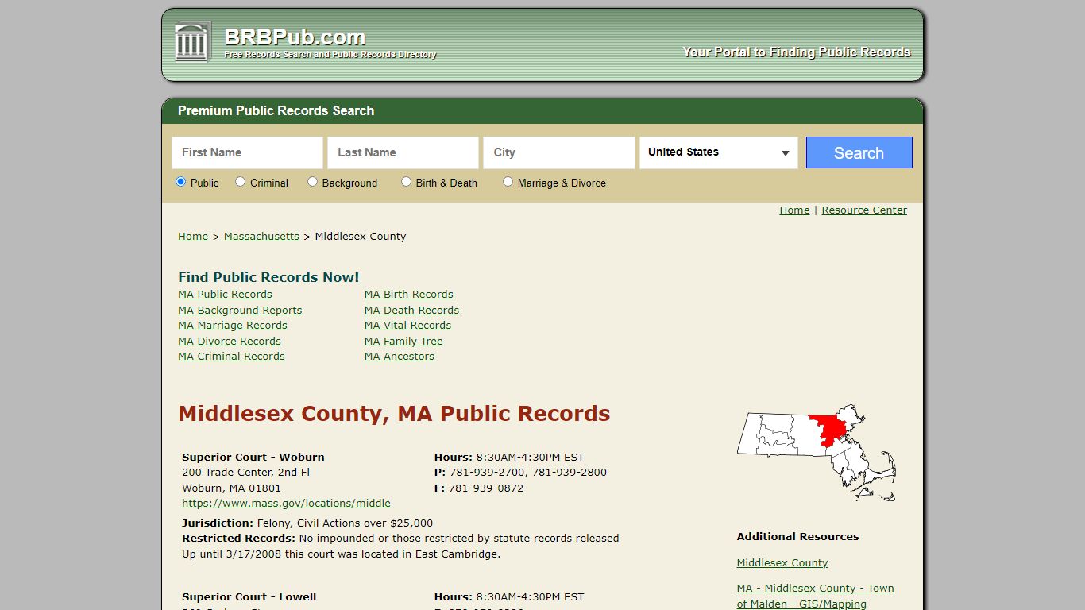Open MA Death Records link

[411, 311]
